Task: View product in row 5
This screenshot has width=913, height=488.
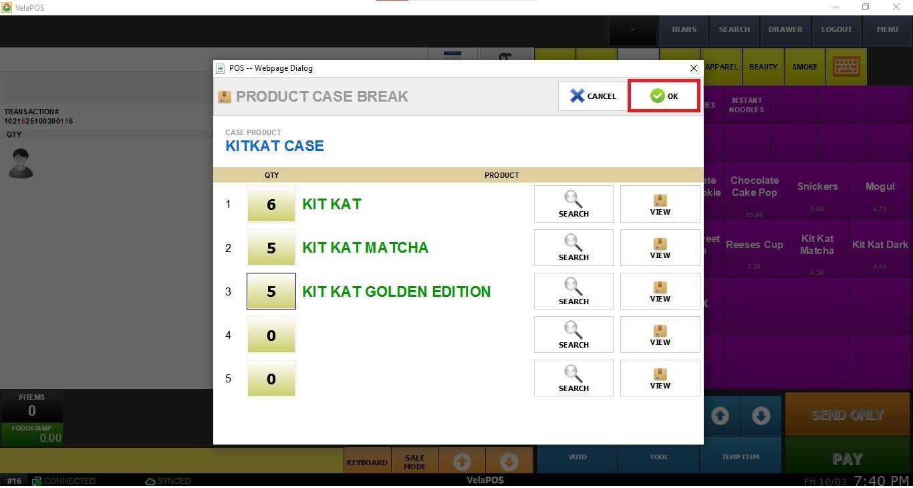Action: pyautogui.click(x=660, y=378)
